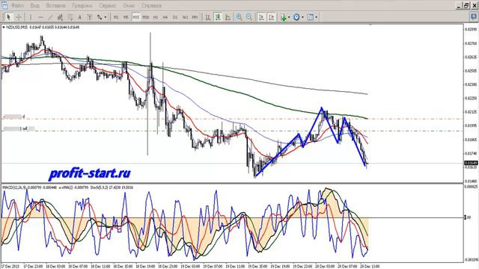Activate the crosshair tool

(x=19, y=17)
